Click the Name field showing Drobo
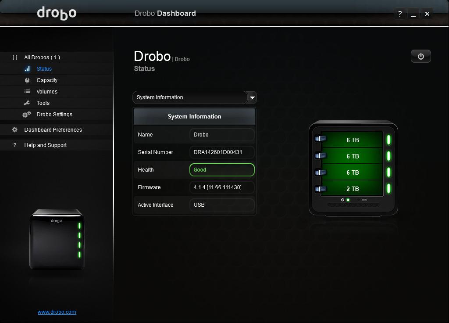Image resolution: width=449 pixels, height=323 pixels. point(222,135)
